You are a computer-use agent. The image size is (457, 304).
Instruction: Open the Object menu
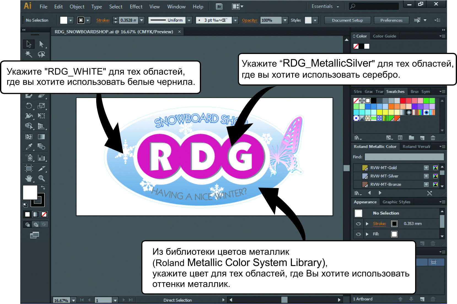click(77, 7)
